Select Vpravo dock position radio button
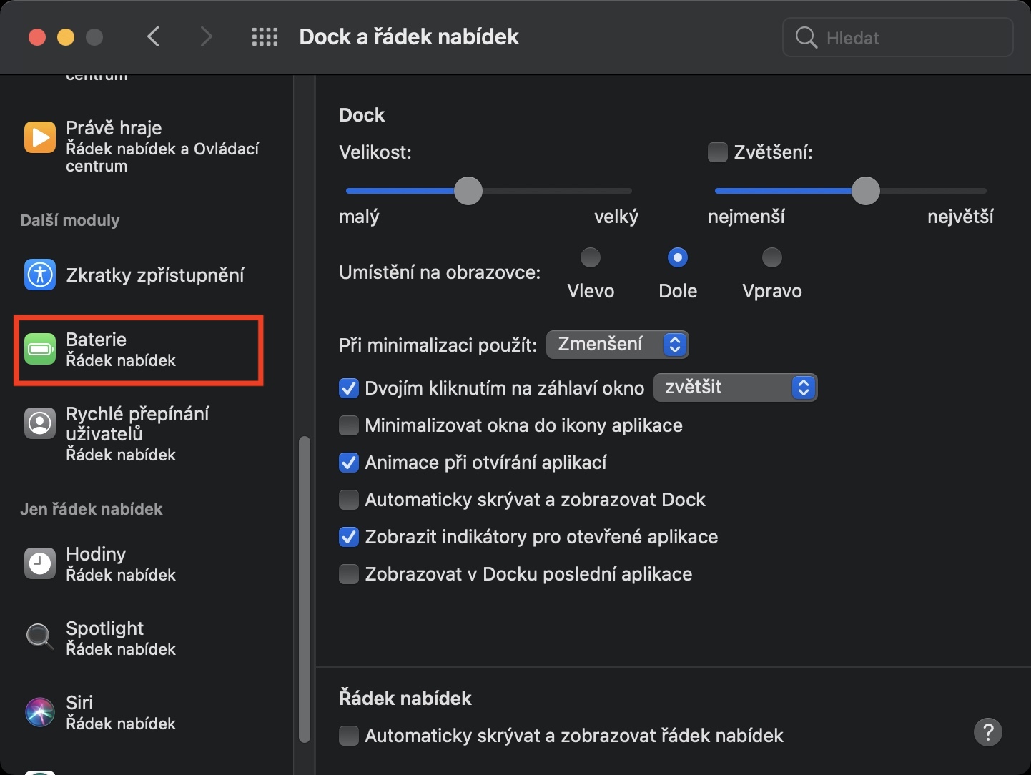This screenshot has height=775, width=1031. tap(771, 257)
